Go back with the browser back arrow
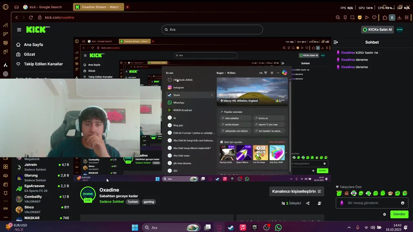 click(x=17, y=17)
